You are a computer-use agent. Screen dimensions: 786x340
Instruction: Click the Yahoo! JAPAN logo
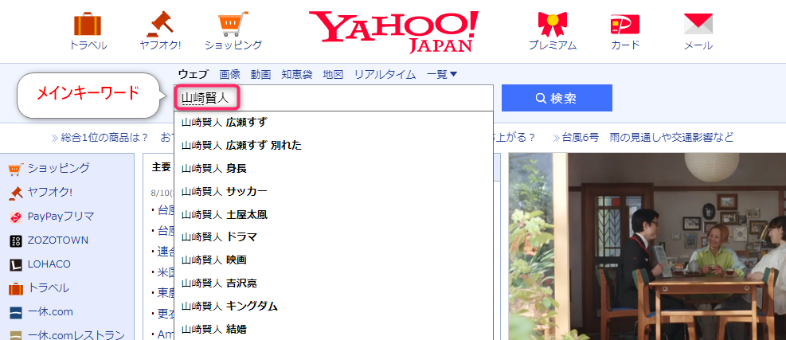[394, 30]
